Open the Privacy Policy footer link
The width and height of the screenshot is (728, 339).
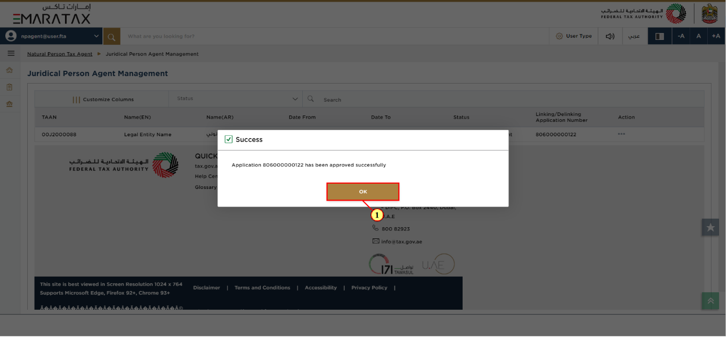pos(369,287)
